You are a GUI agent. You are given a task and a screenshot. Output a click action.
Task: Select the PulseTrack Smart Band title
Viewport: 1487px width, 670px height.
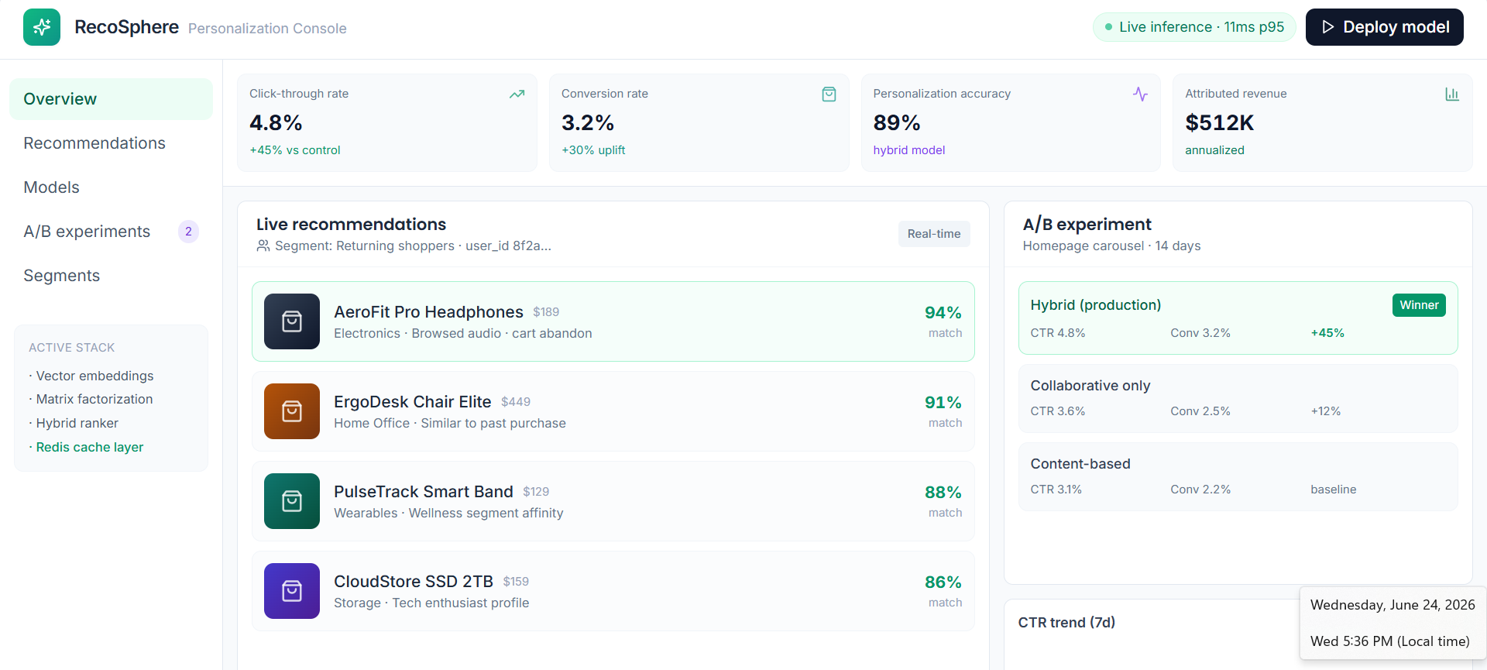pyautogui.click(x=424, y=492)
